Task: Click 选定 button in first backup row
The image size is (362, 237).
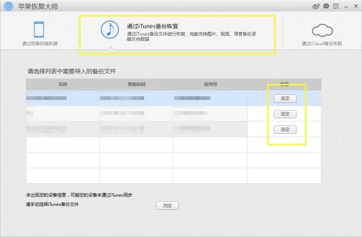Action: [285, 98]
